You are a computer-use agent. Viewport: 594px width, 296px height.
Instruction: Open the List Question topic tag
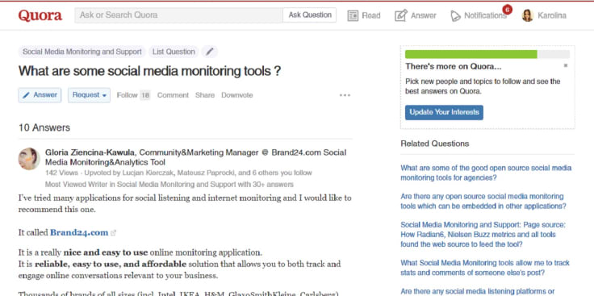[174, 52]
